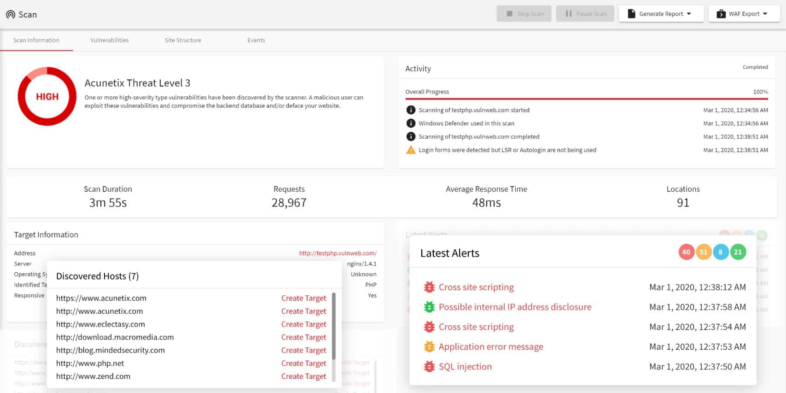Image resolution: width=786 pixels, height=393 pixels.
Task: Switch to the Events tab
Action: pyautogui.click(x=256, y=40)
